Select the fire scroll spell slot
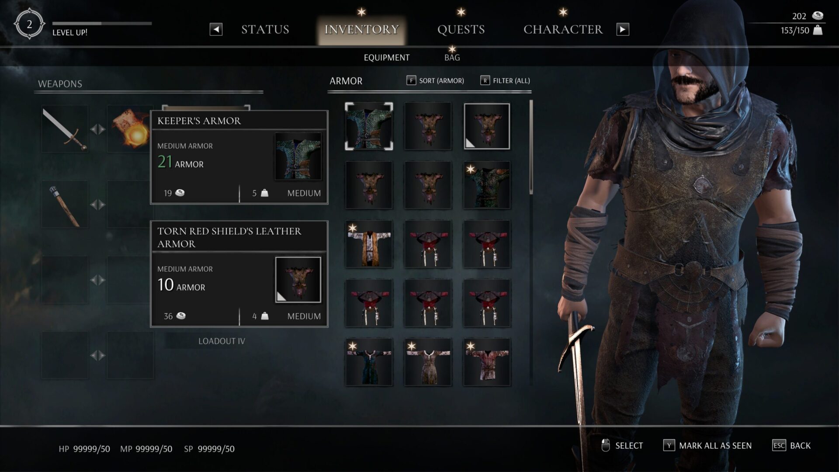Image resolution: width=839 pixels, height=472 pixels. click(x=129, y=129)
